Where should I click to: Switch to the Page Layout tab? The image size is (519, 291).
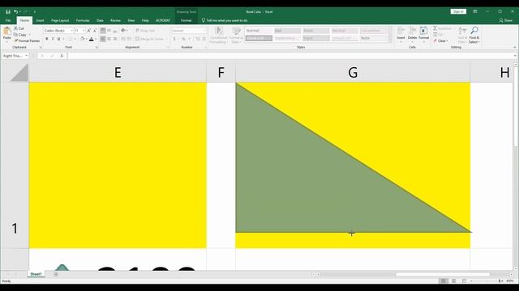60,20
